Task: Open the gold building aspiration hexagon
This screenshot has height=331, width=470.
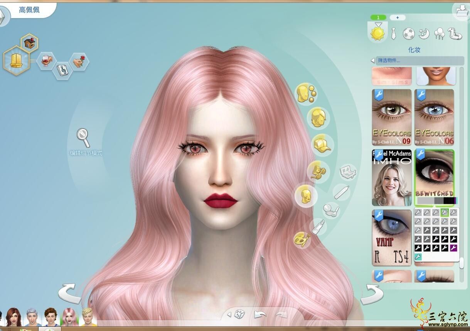Action: click(x=17, y=60)
